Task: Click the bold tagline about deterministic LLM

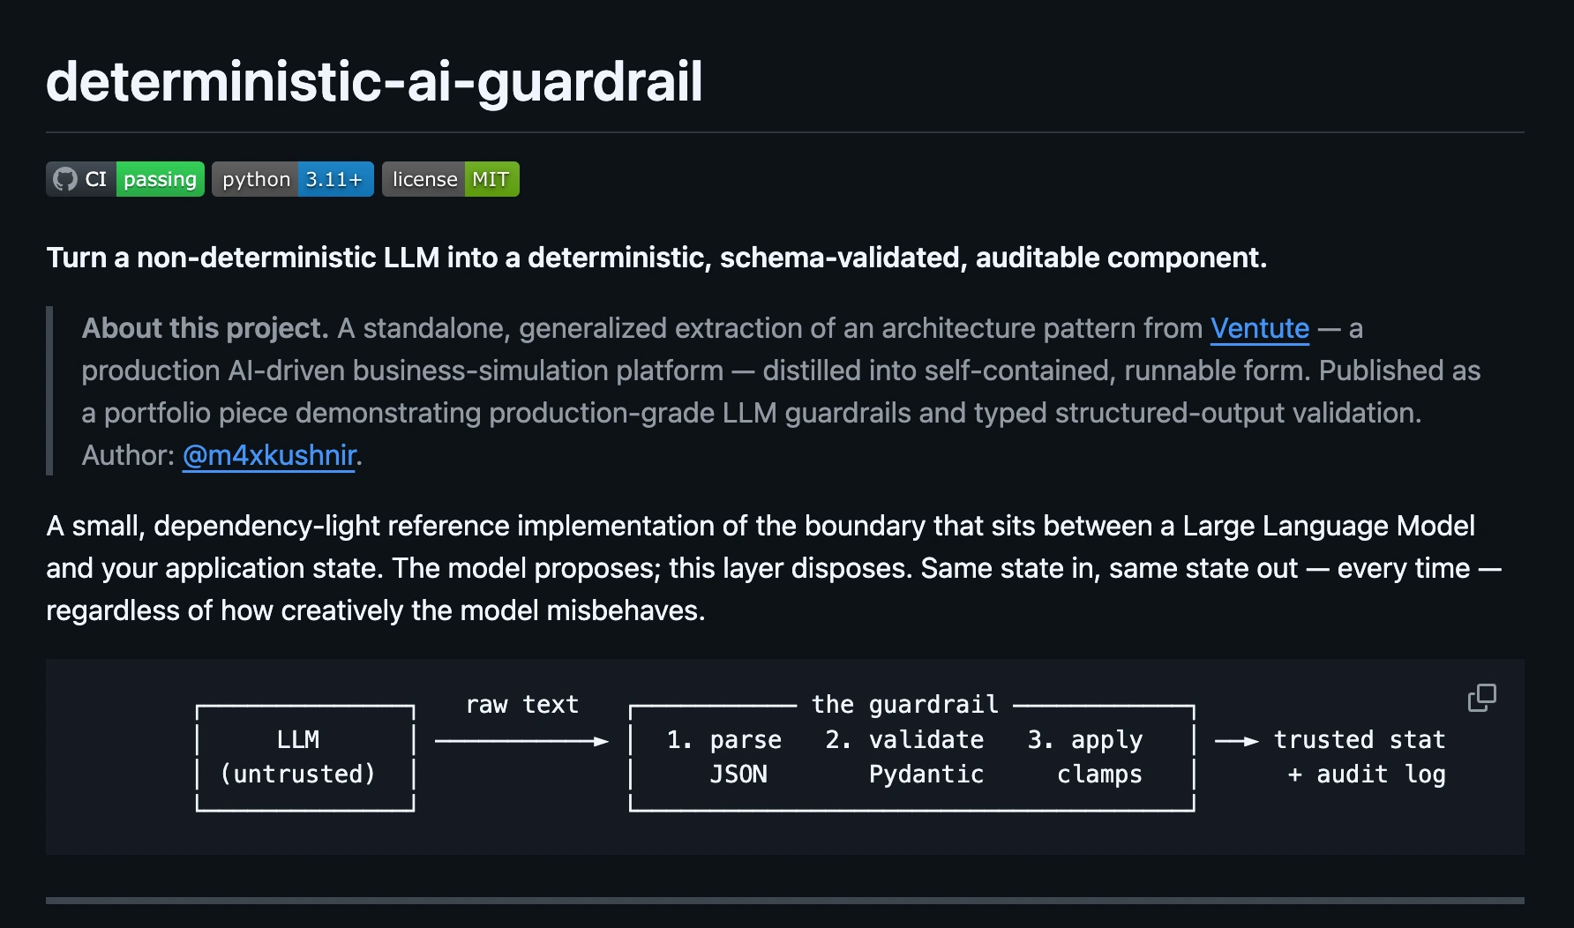Action: (656, 258)
